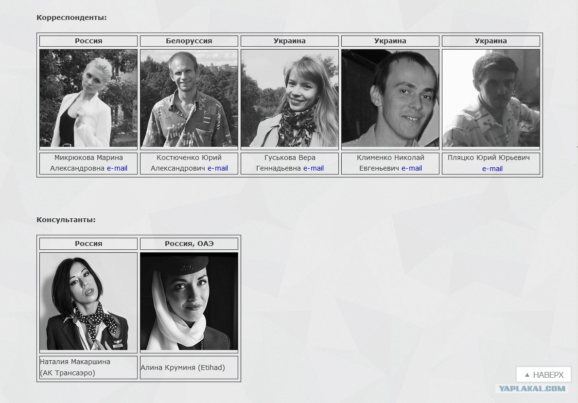Click photo of Клименко Николай

[x=390, y=98]
